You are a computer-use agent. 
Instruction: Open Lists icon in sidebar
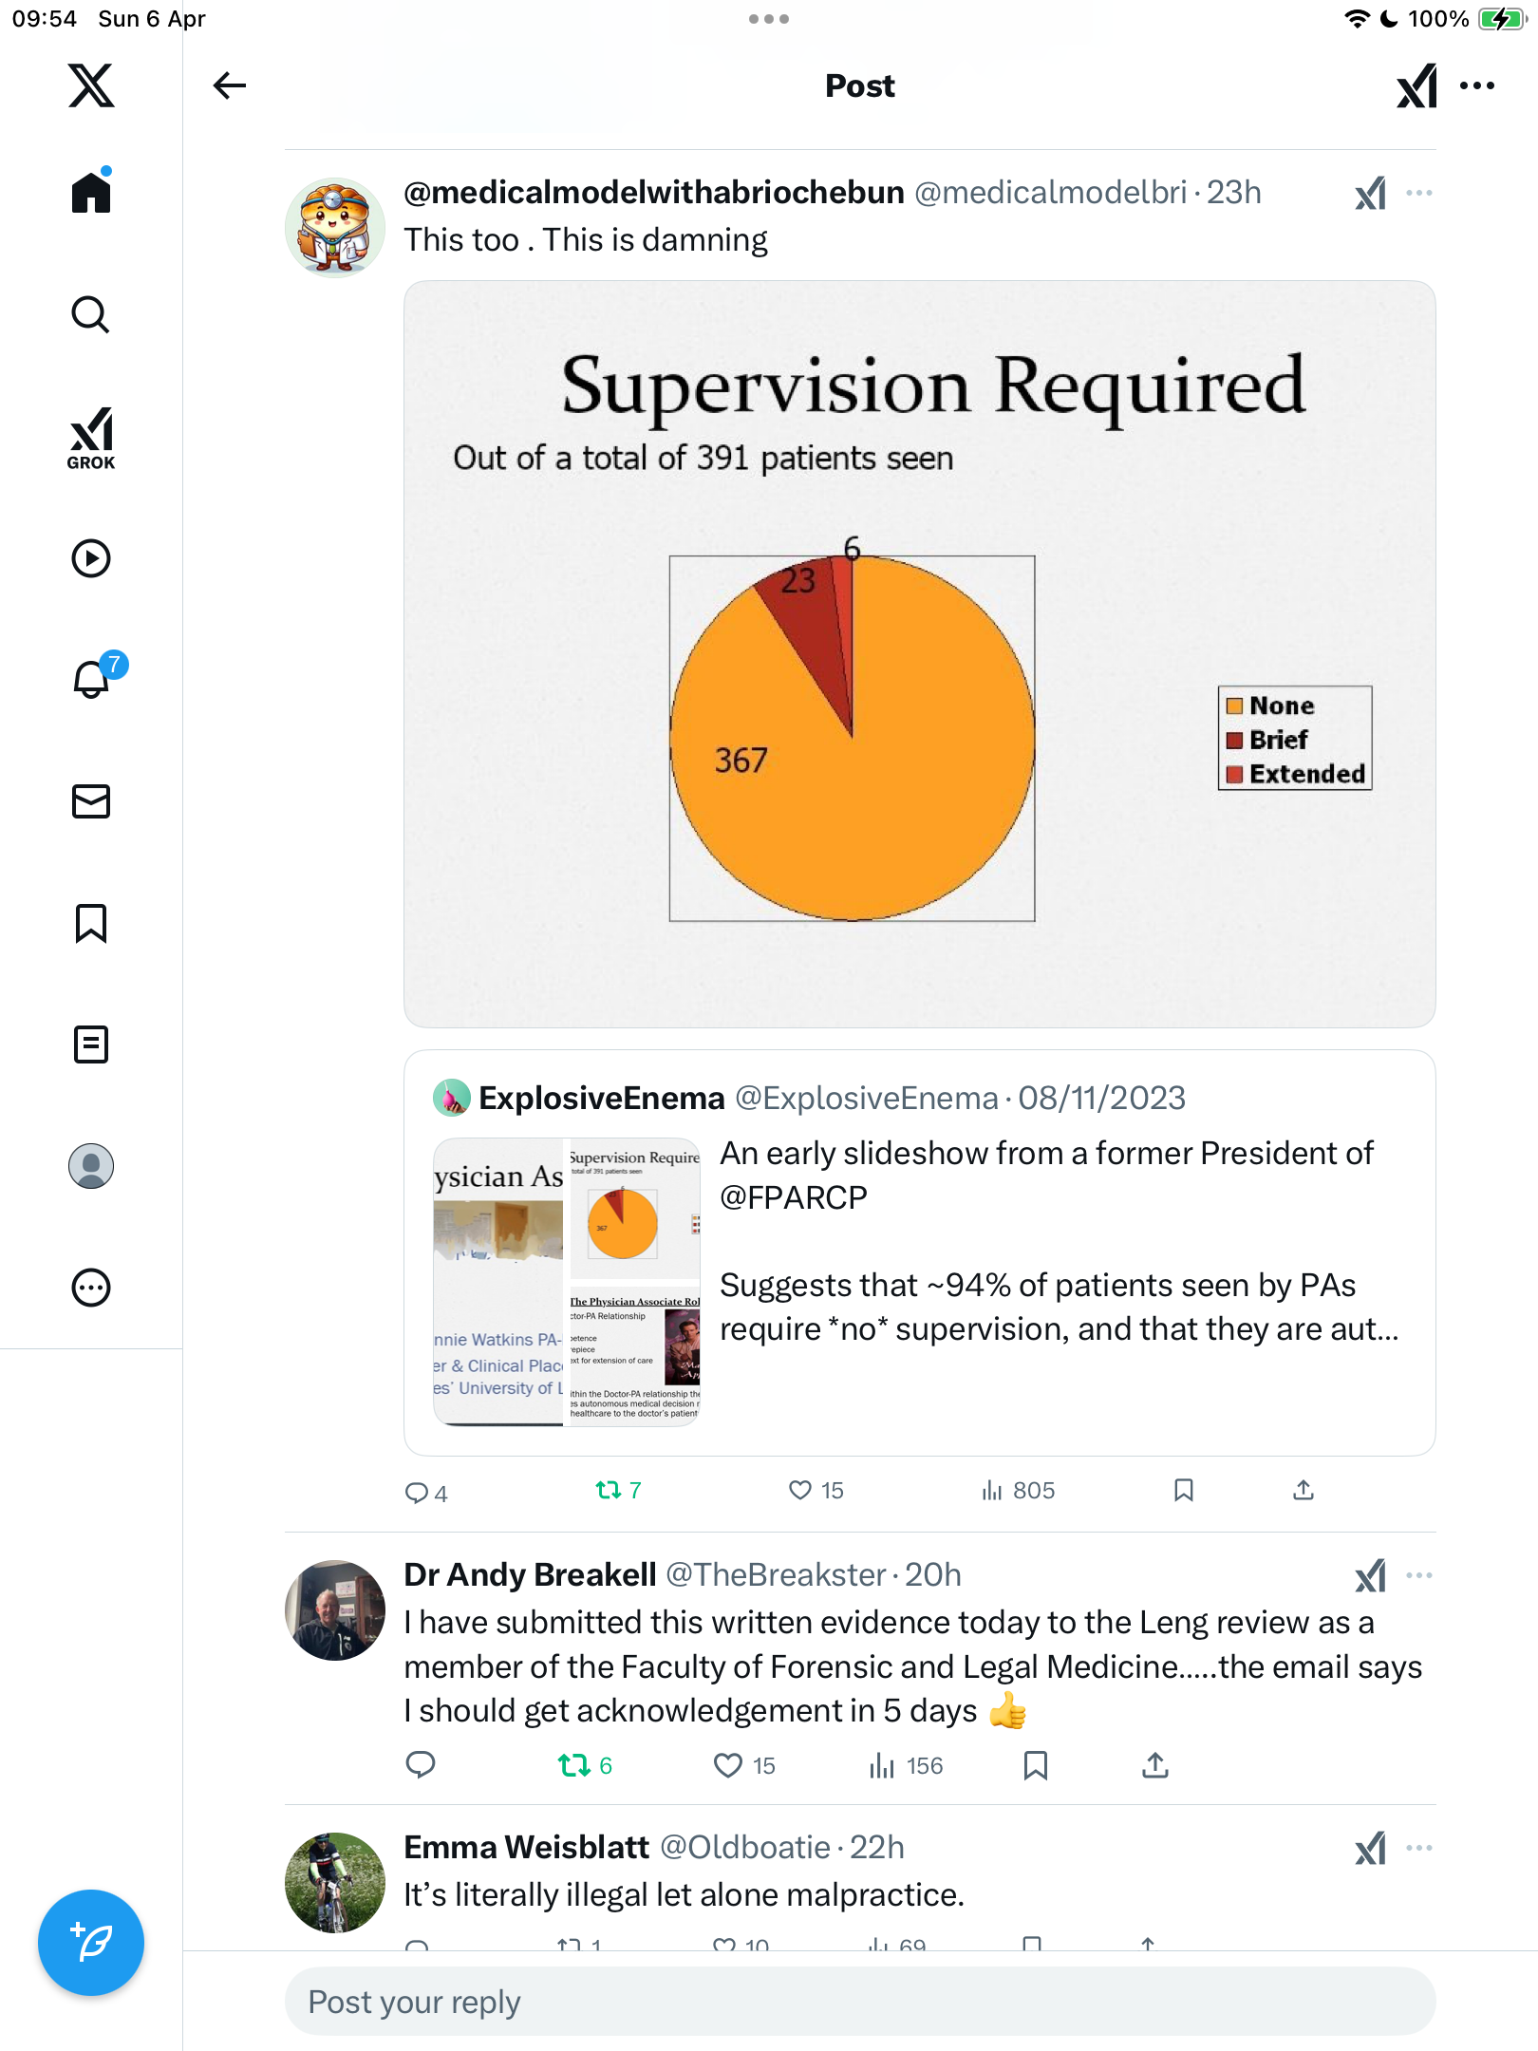[91, 1044]
